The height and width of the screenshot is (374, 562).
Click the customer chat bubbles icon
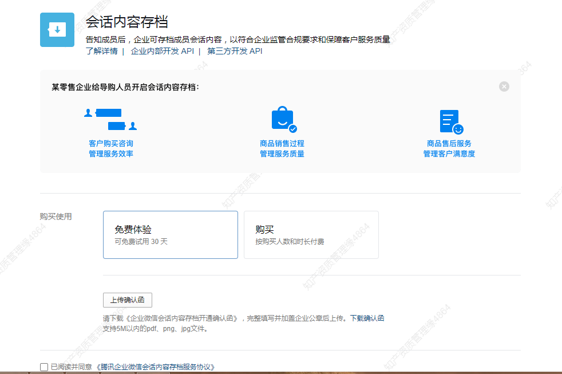[x=110, y=119]
